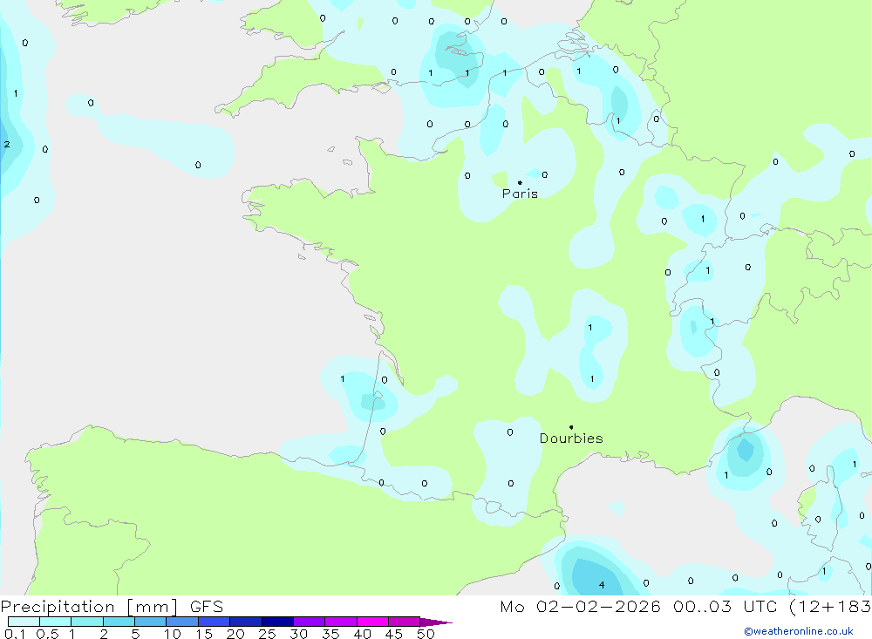Click the legend label '15'
872x639 pixels.
pos(203,634)
